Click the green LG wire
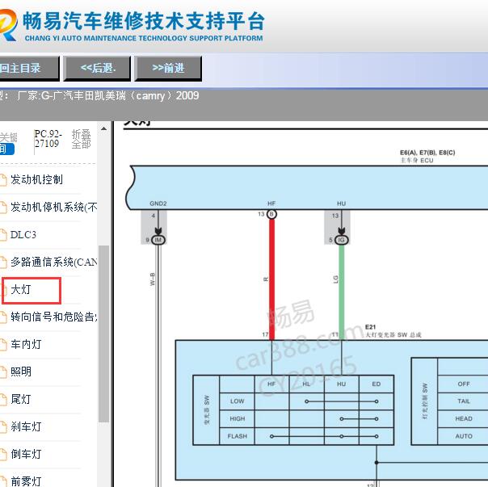This screenshot has width=488, height=487. click(x=342, y=292)
